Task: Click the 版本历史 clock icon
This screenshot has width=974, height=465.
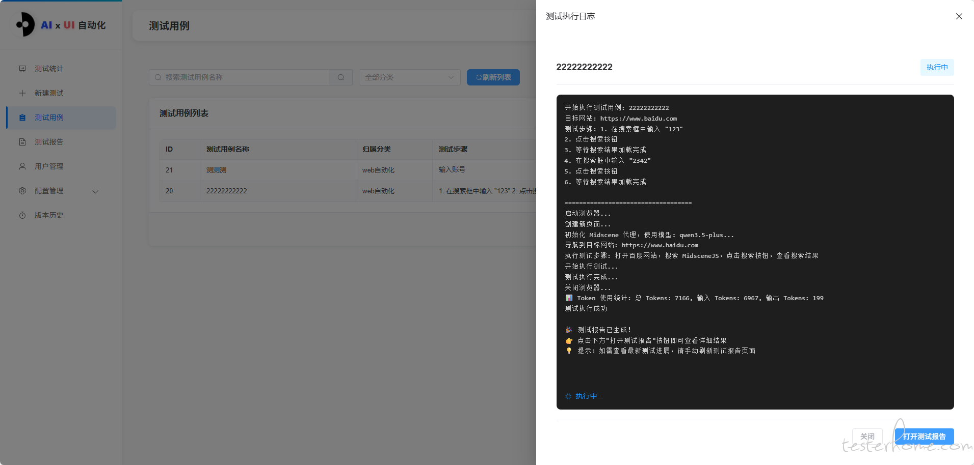Action: point(22,215)
